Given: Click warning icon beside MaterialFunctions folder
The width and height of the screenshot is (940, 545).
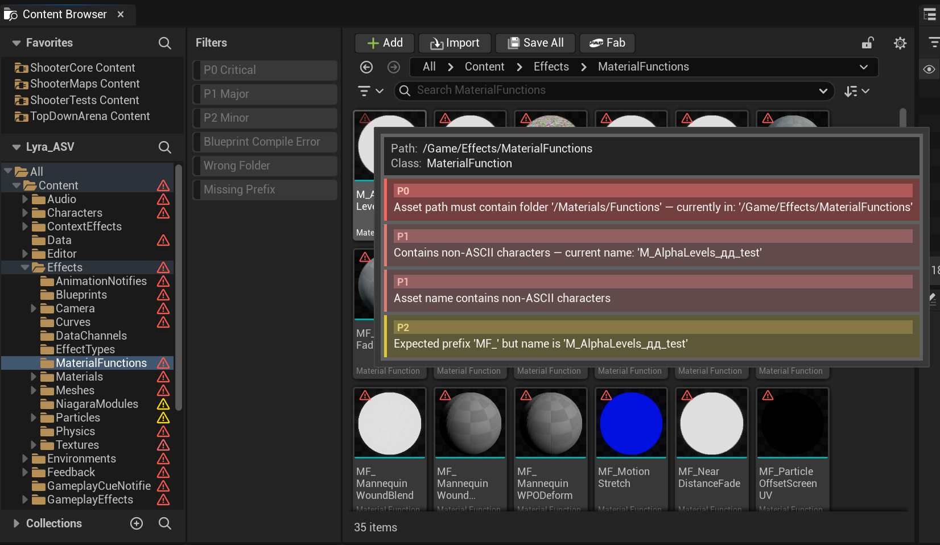Looking at the screenshot, I should 163,363.
